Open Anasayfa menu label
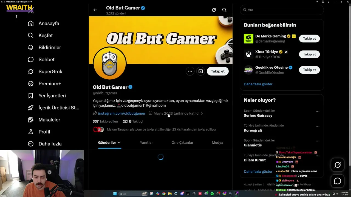 [49, 24]
